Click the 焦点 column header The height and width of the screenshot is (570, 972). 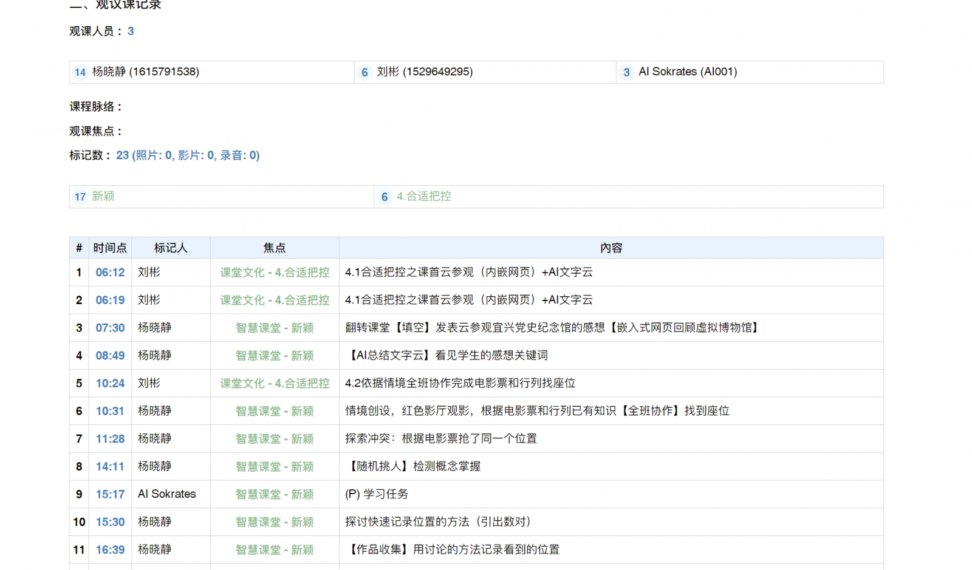pyautogui.click(x=274, y=248)
